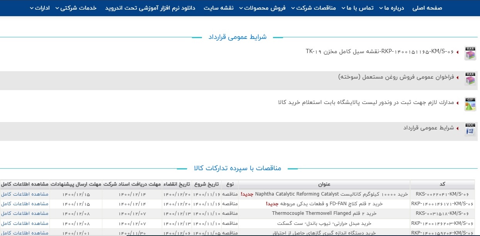Click the عنوان column header
Screen dimensions: 480x236
pyautogui.click(x=324, y=184)
